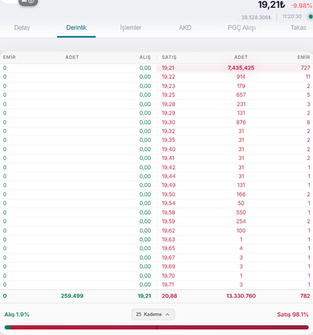Switch to the İşlemler tab
The width and height of the screenshot is (313, 335).
point(131,28)
